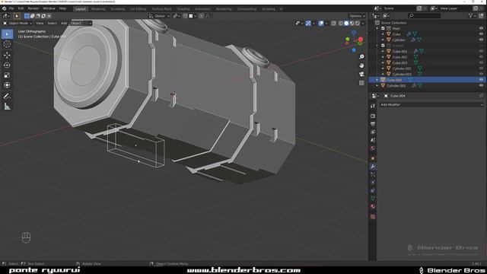This screenshot has height=274, width=487.
Task: Toggle X-ray display in viewport header
Action: [333, 24]
